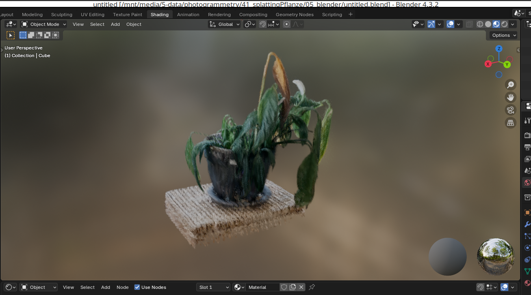Click the zoom magnifier icon in viewport

tap(511, 85)
